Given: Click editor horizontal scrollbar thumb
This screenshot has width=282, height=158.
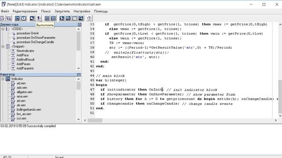Looking at the screenshot, I should point(95,120).
